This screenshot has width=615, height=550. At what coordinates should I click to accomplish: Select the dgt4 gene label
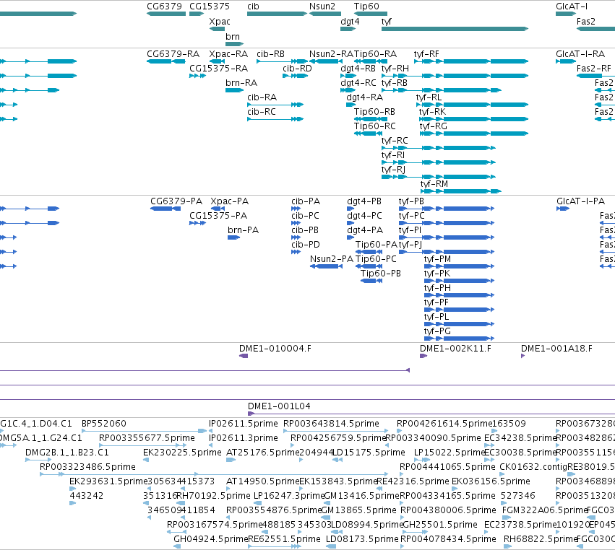click(350, 21)
